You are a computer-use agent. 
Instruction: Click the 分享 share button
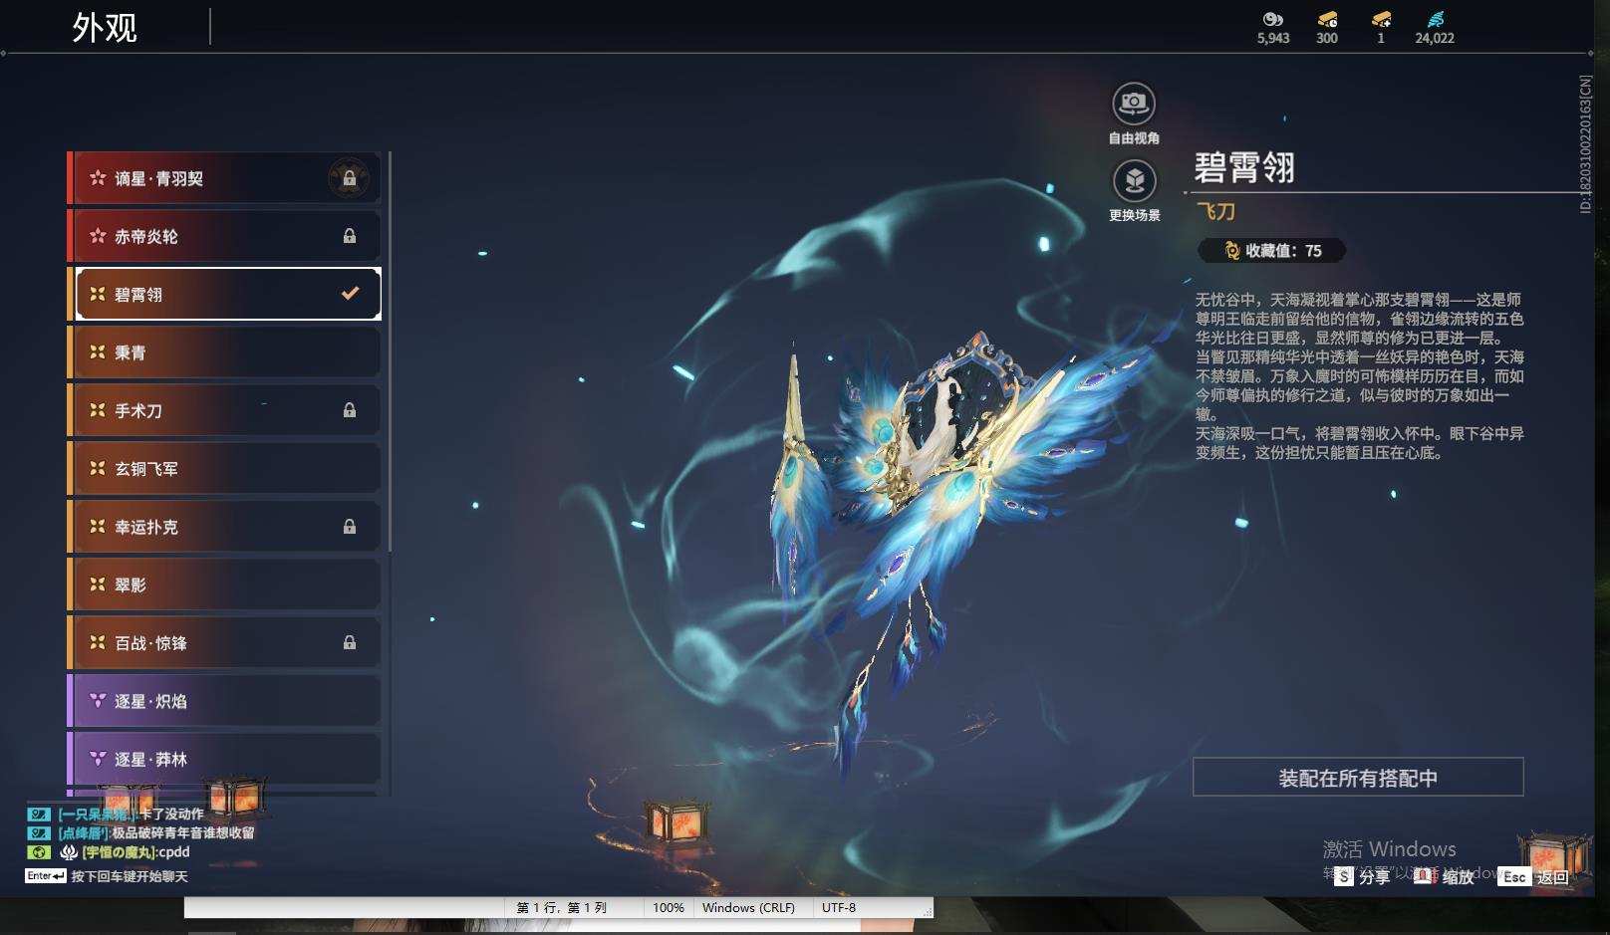pyautogui.click(x=1362, y=876)
